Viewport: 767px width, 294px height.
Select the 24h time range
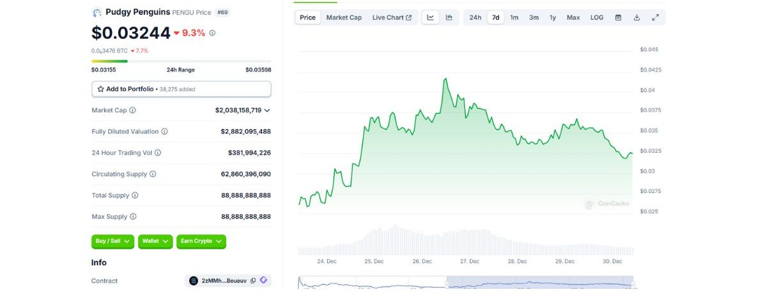476,17
